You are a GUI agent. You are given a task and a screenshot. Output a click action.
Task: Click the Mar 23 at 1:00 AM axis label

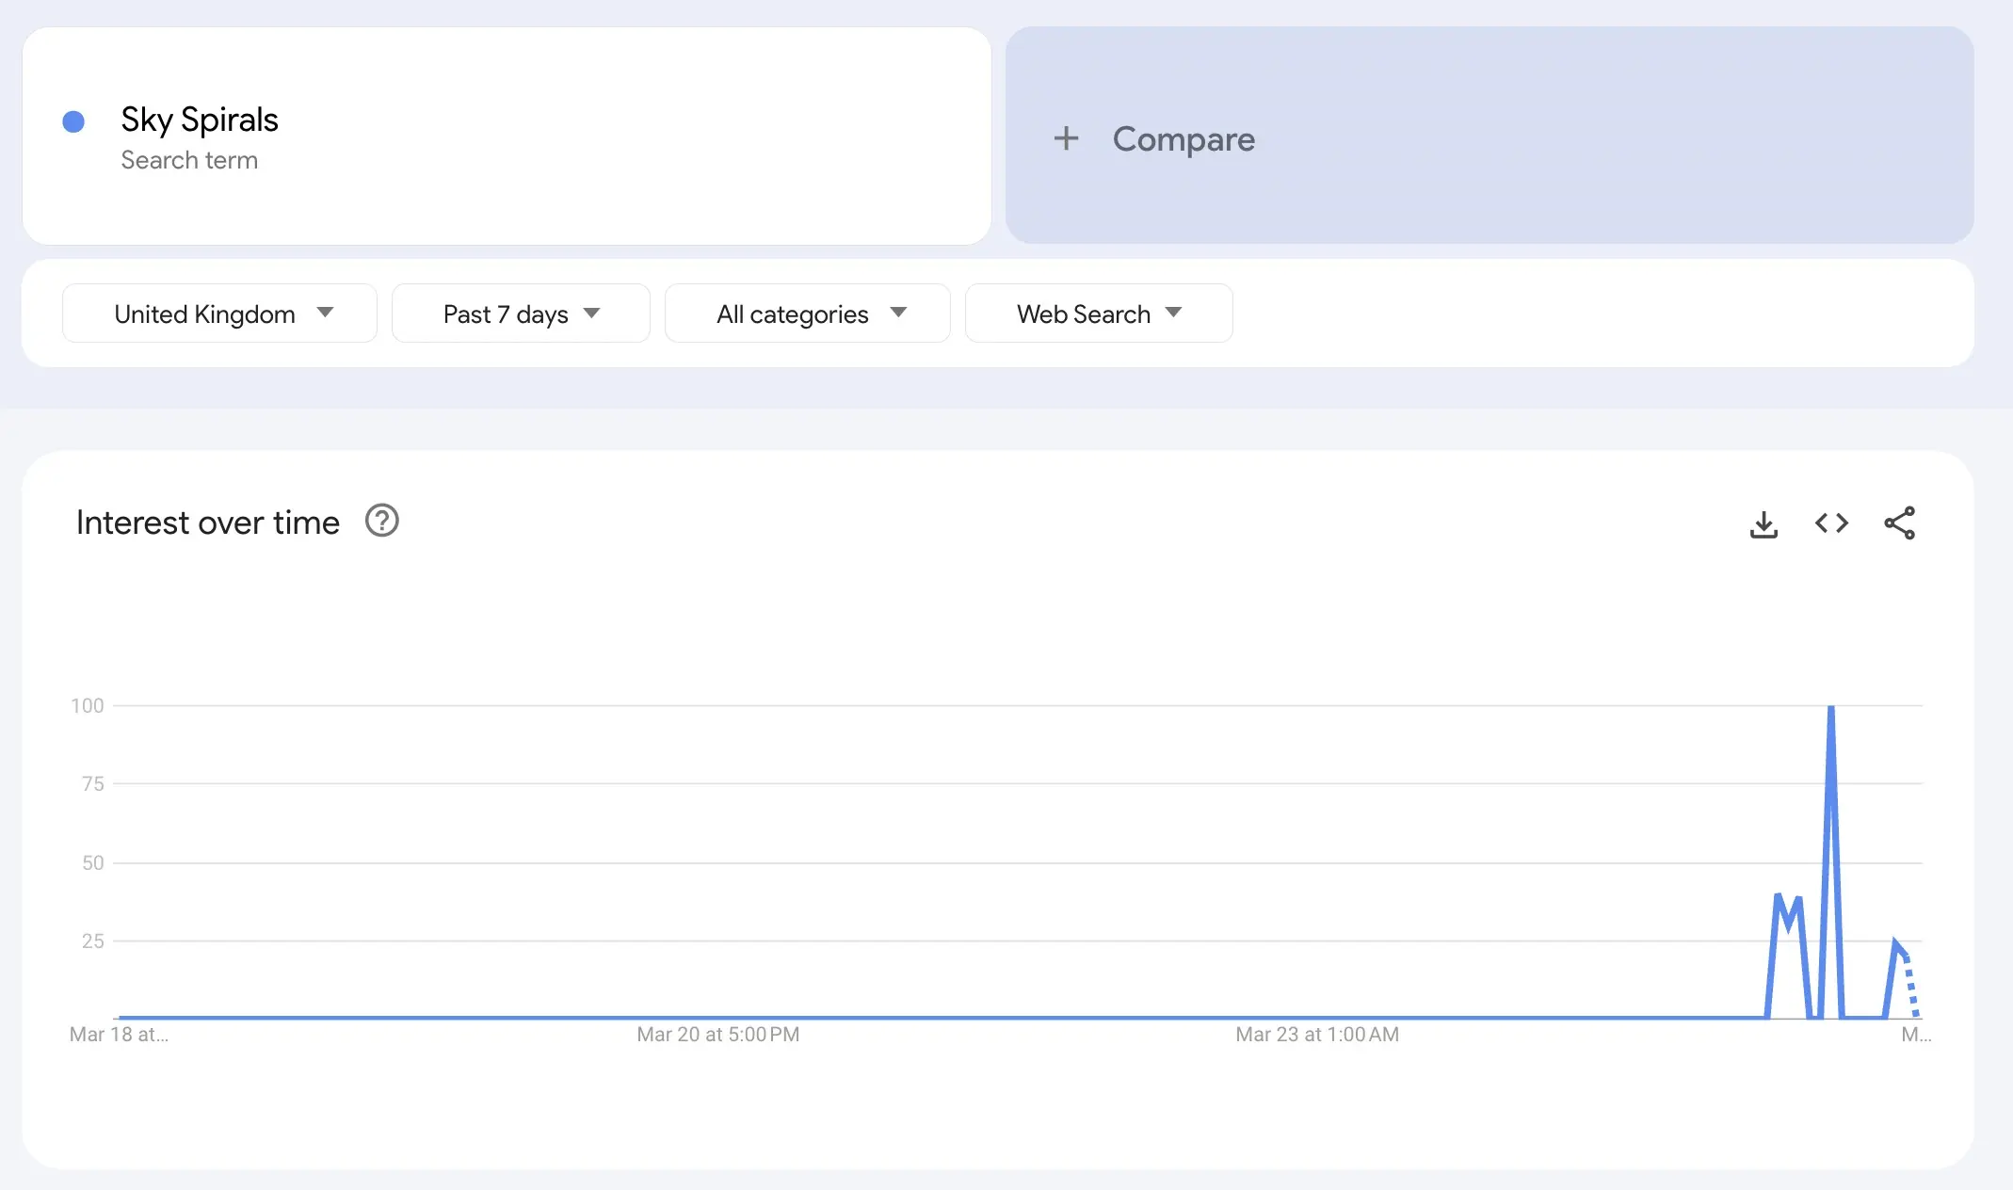pyautogui.click(x=1316, y=1034)
